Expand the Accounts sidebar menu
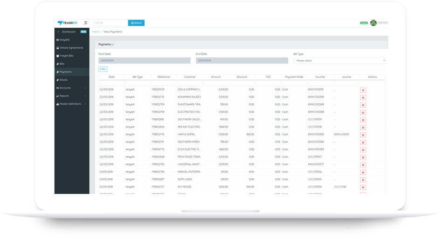Image resolution: width=440 pixels, height=238 pixels. (x=71, y=88)
